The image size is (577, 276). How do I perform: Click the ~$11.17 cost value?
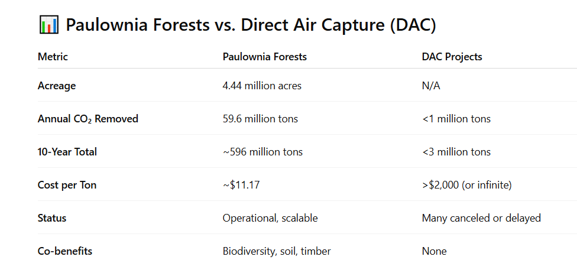click(241, 185)
